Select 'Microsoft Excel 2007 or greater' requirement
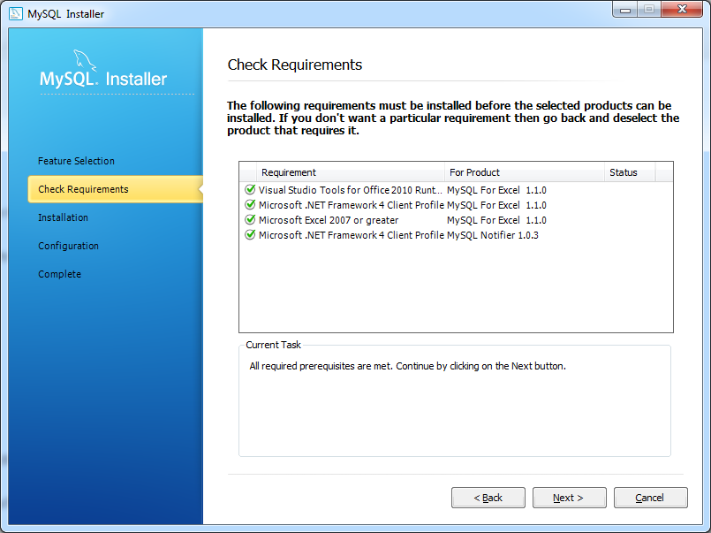Viewport: 711px width, 533px height. pos(329,220)
